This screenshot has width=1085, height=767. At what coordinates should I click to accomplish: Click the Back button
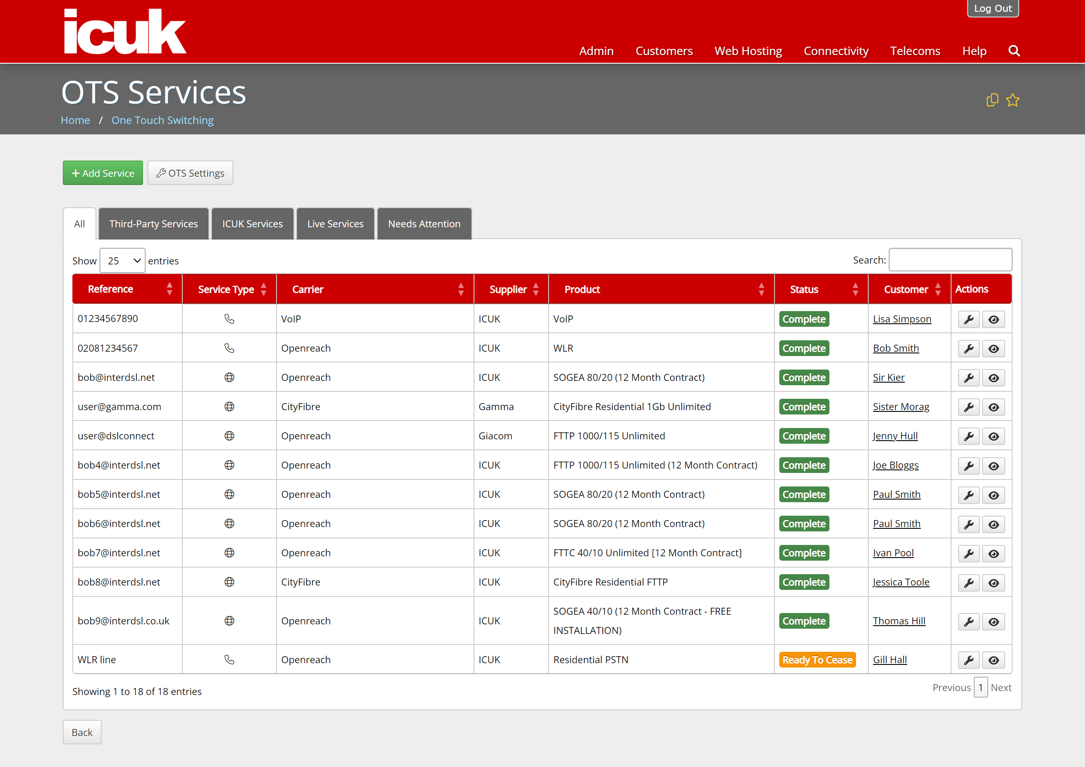(82, 732)
